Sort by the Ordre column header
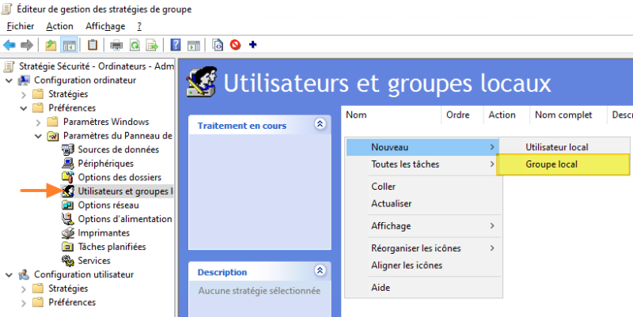633x317 pixels. tap(463, 115)
